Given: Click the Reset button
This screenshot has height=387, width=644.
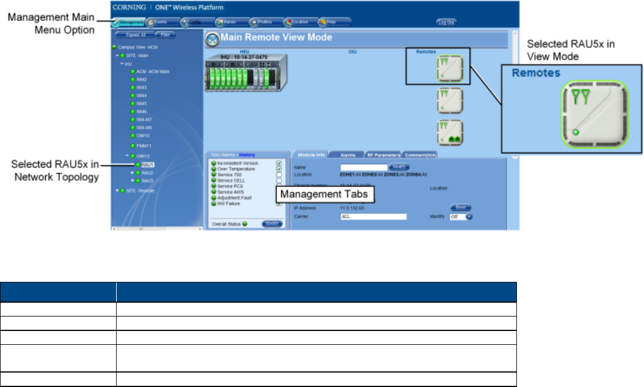Looking at the screenshot, I should pyautogui.click(x=461, y=207).
